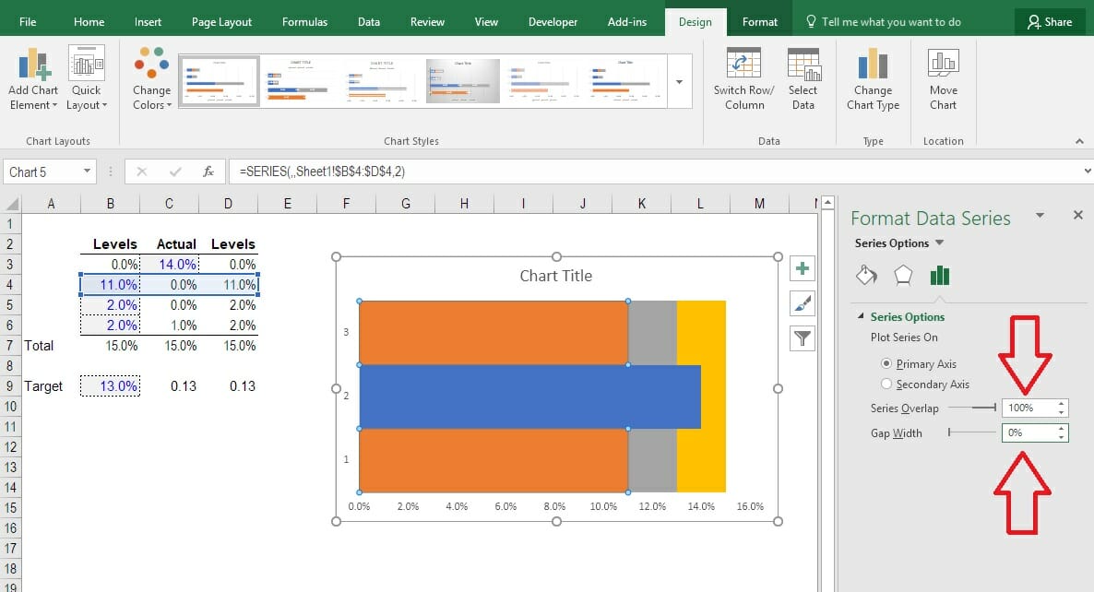
Task: Click the Share button
Action: pos(1049,22)
